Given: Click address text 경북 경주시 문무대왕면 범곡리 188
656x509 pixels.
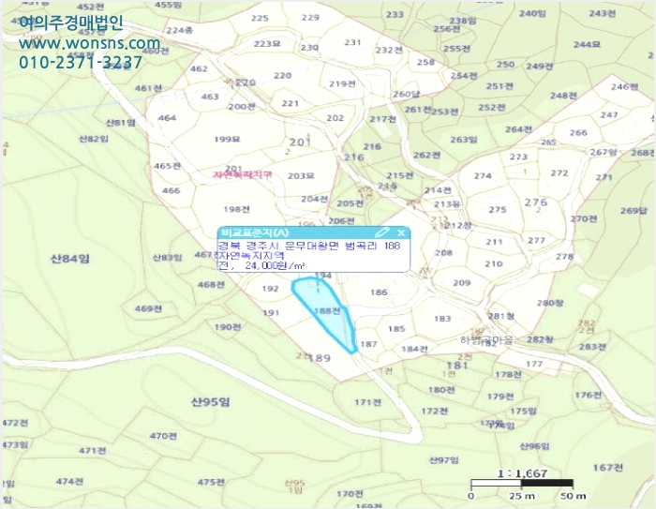Looking at the screenshot, I should [x=309, y=246].
